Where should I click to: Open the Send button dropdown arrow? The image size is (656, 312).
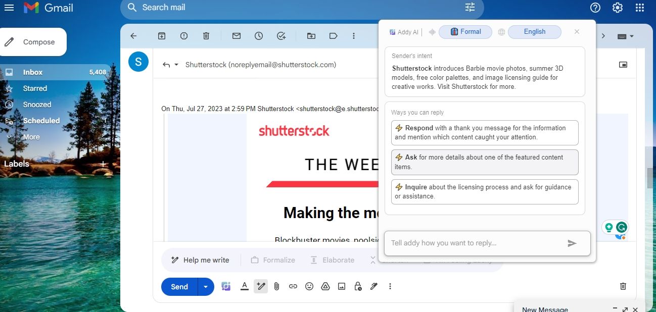[206, 286]
